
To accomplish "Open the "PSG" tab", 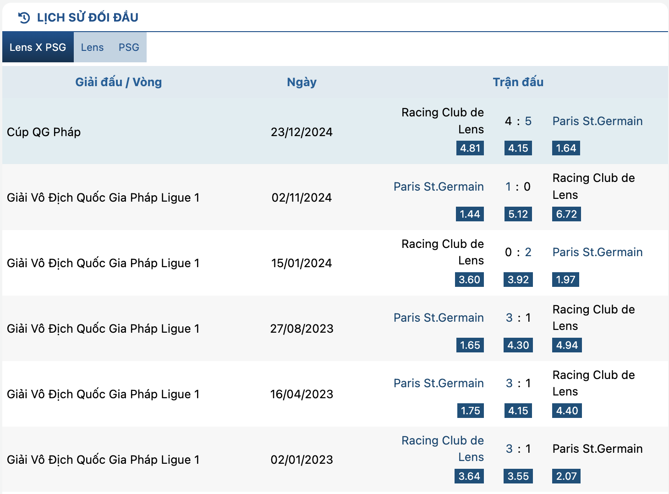I will 129,47.
